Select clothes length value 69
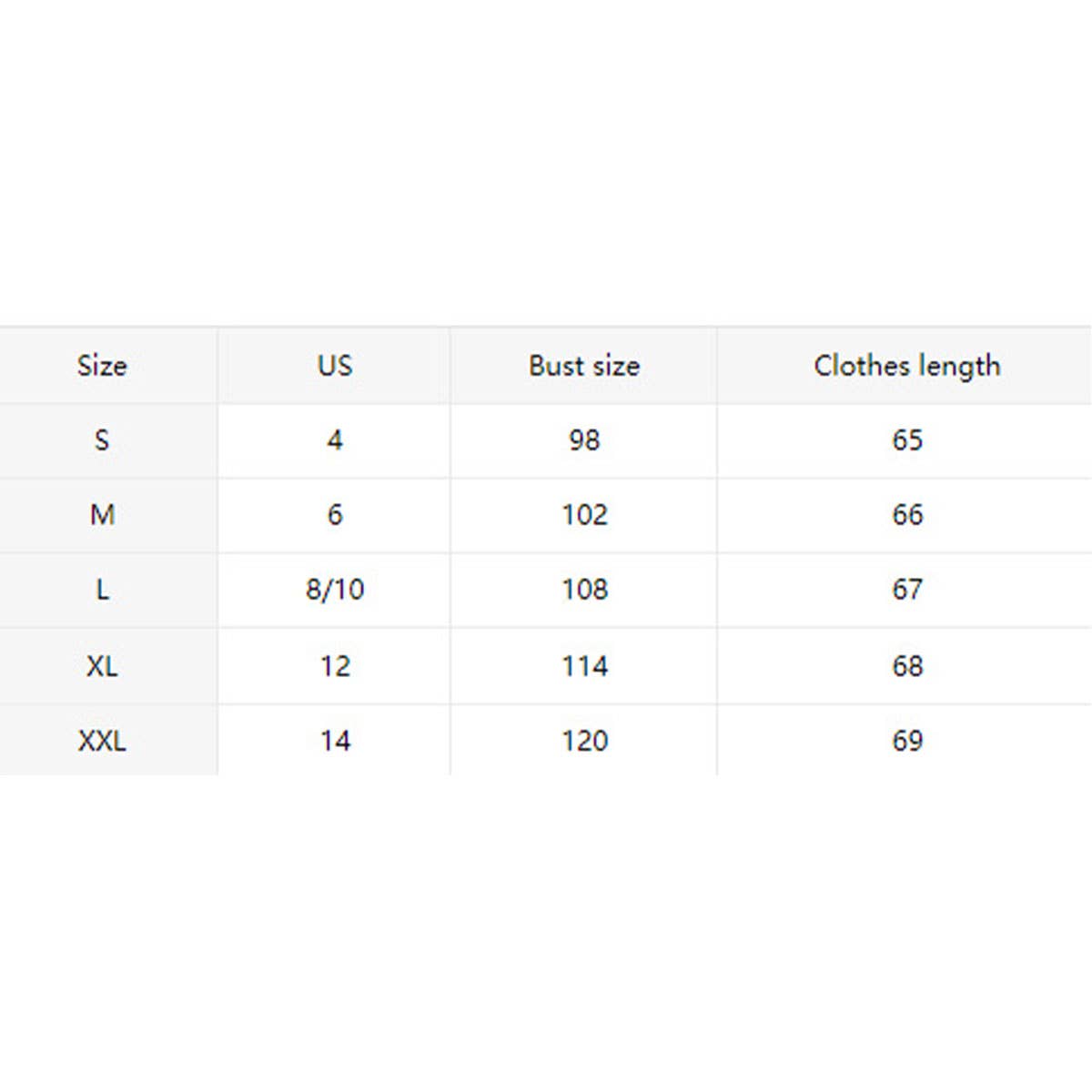The height and width of the screenshot is (1092, 1092). pos(906,741)
